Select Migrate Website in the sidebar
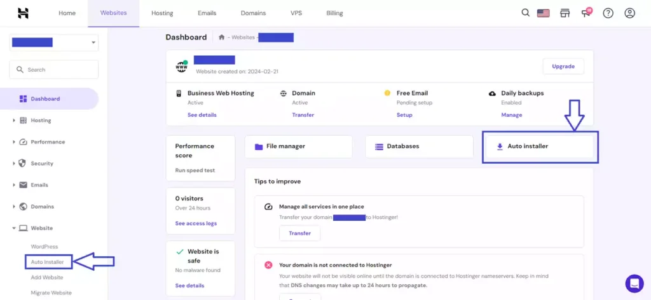Image resolution: width=651 pixels, height=300 pixels. pyautogui.click(x=51, y=292)
